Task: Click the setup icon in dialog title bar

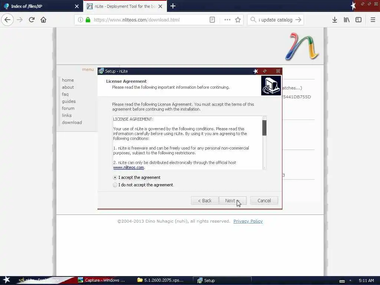Action: 101,71
